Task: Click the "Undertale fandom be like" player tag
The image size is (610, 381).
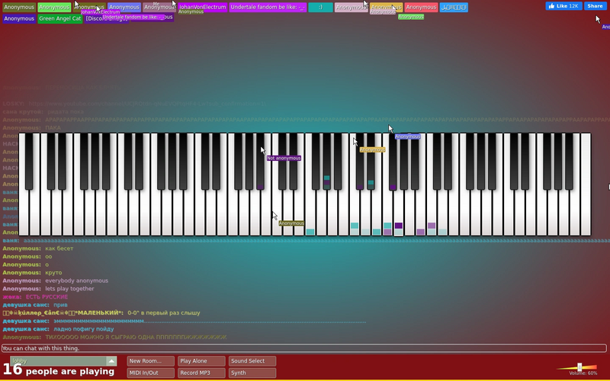Action: coord(268,7)
